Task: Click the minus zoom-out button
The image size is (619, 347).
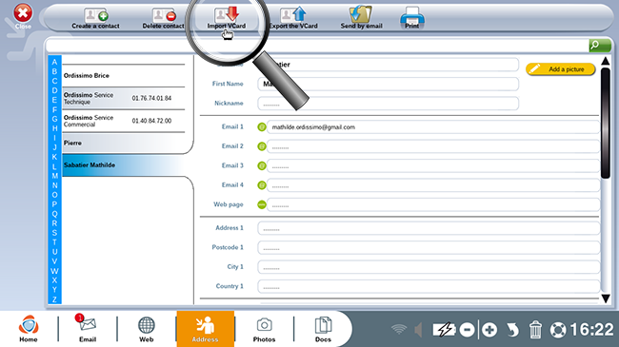Action: tap(467, 330)
